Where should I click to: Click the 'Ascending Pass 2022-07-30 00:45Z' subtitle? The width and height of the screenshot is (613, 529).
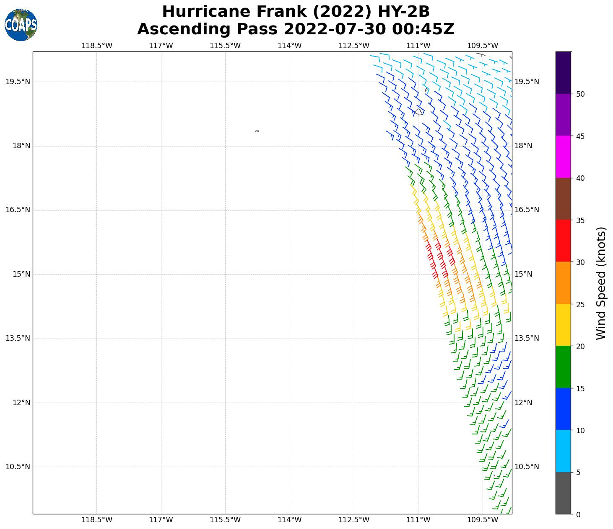pyautogui.click(x=296, y=29)
